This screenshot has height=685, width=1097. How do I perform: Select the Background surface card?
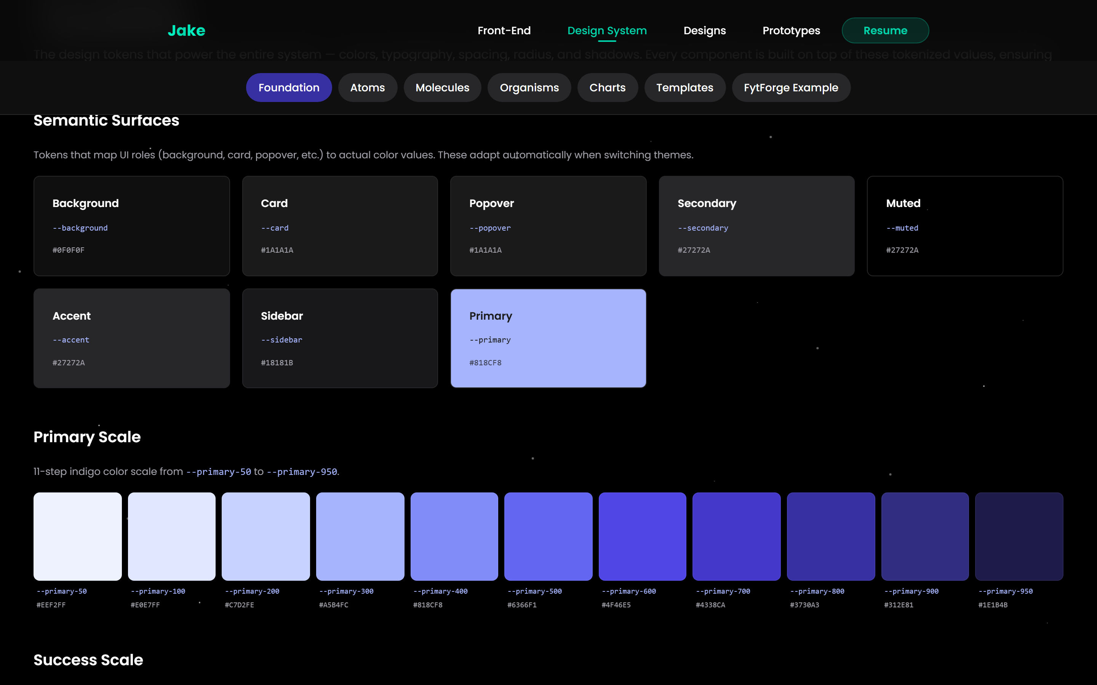131,226
